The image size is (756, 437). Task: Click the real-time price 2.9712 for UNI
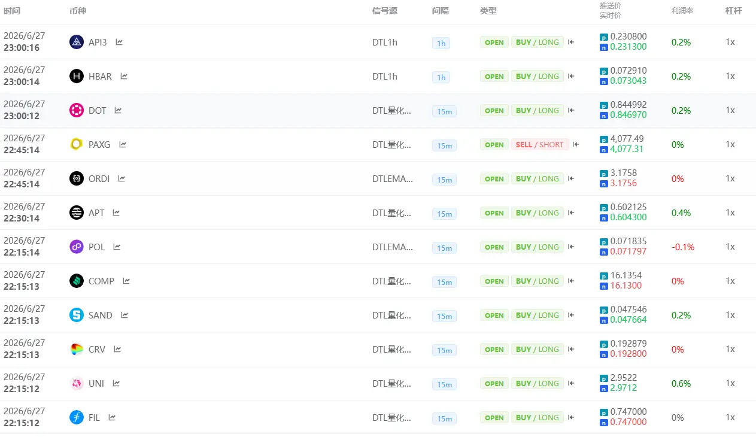tap(624, 389)
